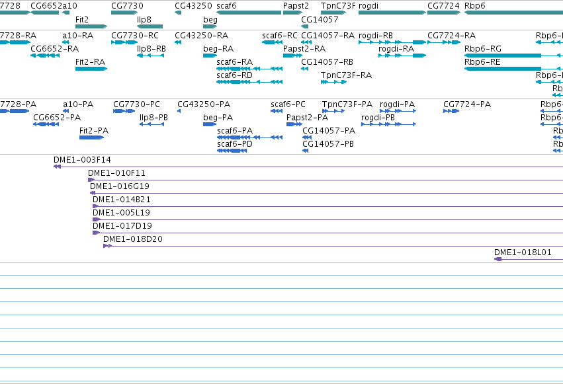Open the scaf6-RA transcript
Screen dimensions: 563x384
(249, 69)
